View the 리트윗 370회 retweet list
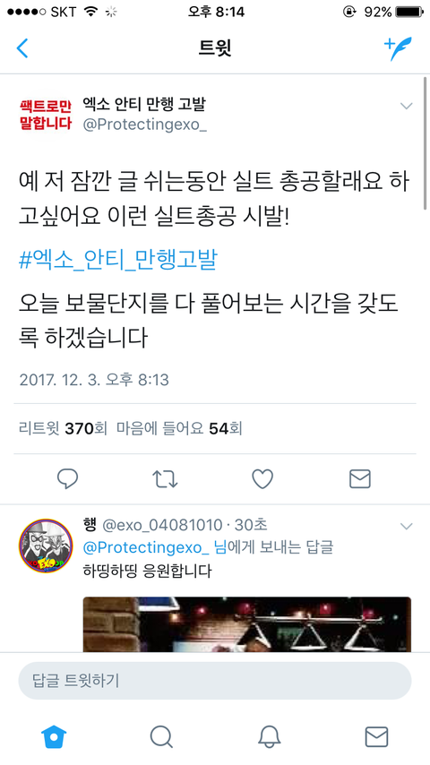This screenshot has height=765, width=430. 63,429
